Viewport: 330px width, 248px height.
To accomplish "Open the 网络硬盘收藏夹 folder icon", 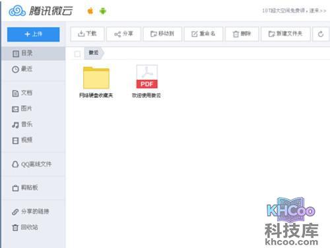I will (96, 77).
